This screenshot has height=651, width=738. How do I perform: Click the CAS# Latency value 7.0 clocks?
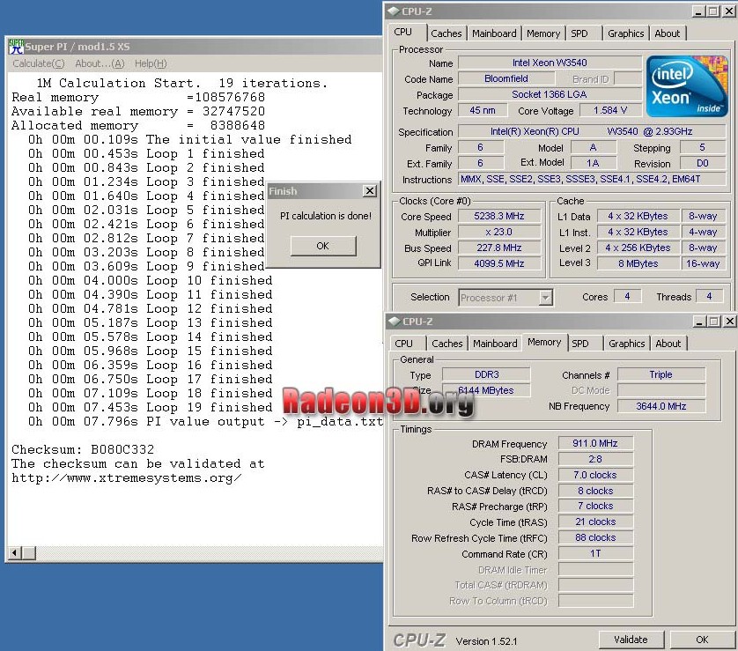595,475
